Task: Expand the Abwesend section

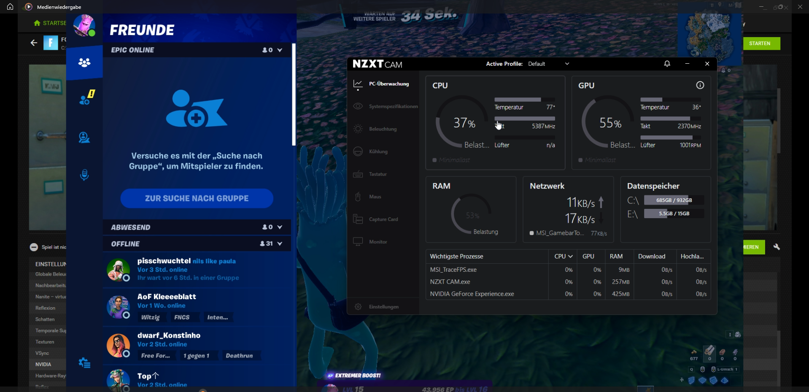Action: pyautogui.click(x=280, y=227)
